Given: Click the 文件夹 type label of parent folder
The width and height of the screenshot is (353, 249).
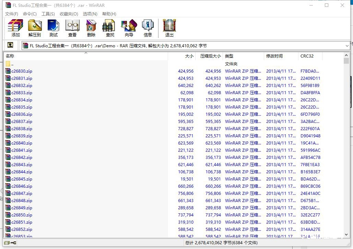Looking at the screenshot, I should click(x=231, y=64).
